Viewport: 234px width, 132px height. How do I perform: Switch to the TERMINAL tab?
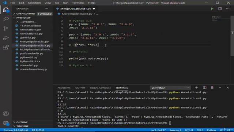(122, 88)
